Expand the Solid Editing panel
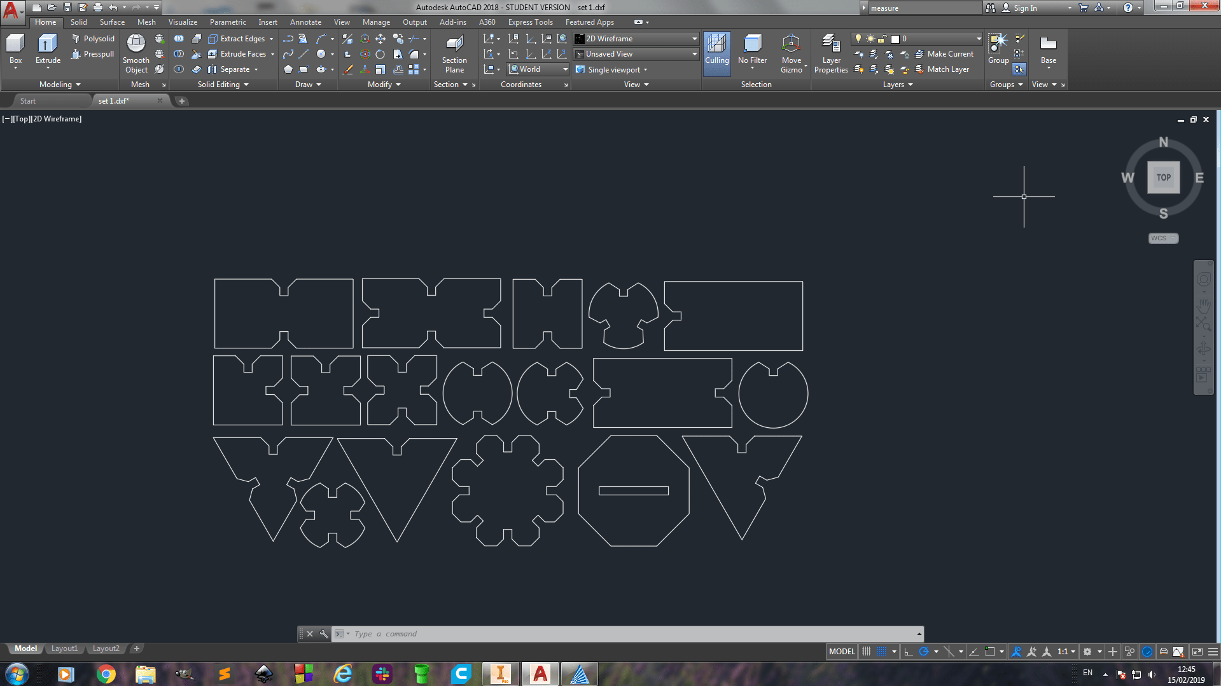This screenshot has height=686, width=1221. click(x=223, y=85)
